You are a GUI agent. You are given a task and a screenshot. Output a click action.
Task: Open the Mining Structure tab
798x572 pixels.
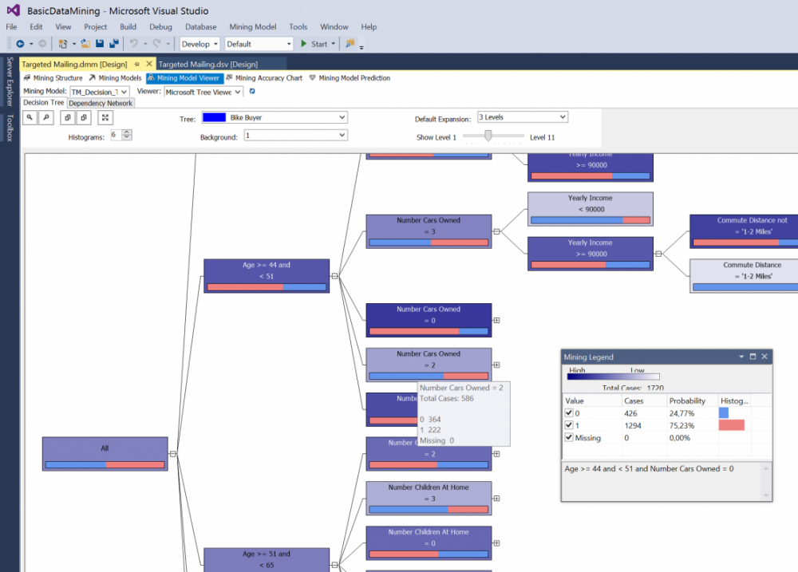53,78
